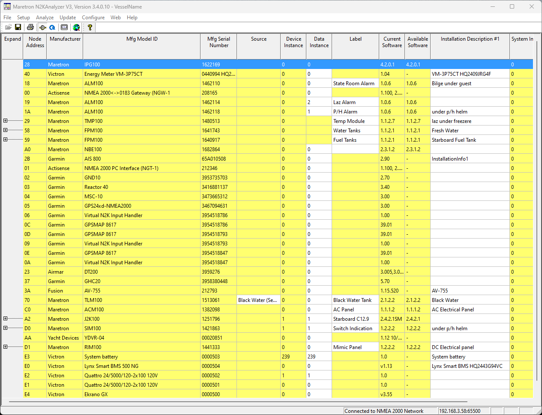542x415 pixels.
Task: Expand node 29 TMP100 row
Action: coord(5,121)
